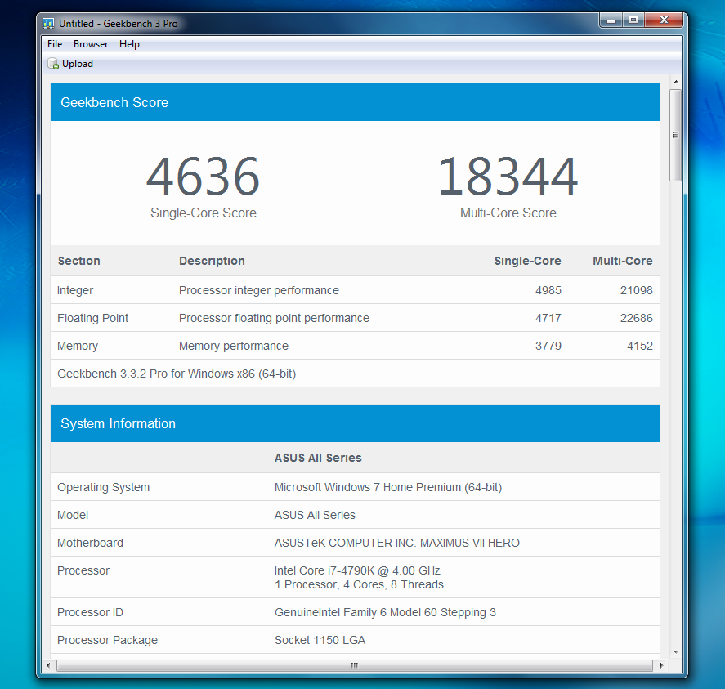Click the vertical scrollbar thumb
This screenshot has width=725, height=689.
(676, 135)
